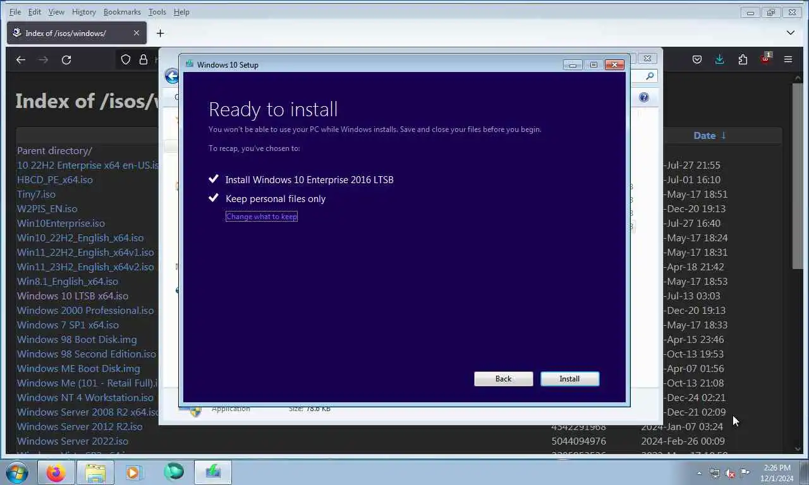Open Win10_22H2_English_x64.iso link

[x=80, y=237]
